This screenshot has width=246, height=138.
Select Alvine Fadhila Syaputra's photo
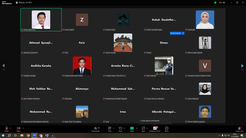pos(205,112)
